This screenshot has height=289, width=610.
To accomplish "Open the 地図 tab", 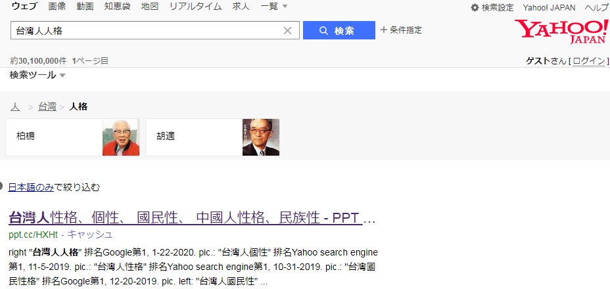I will coord(150,7).
